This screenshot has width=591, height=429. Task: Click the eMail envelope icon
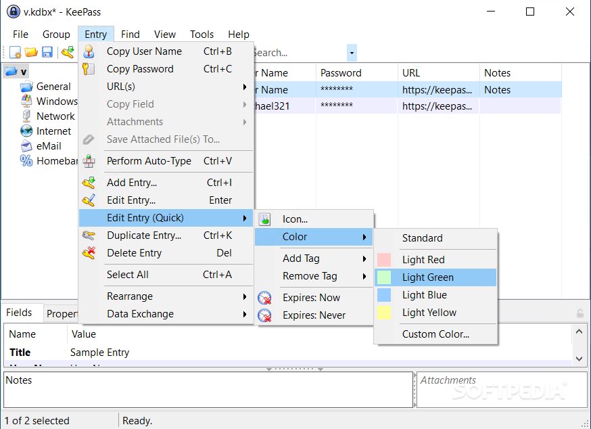click(x=26, y=146)
